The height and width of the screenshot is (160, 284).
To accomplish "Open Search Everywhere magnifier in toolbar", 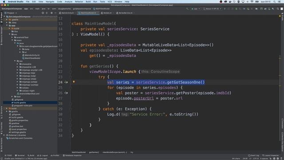I will point(278,9).
